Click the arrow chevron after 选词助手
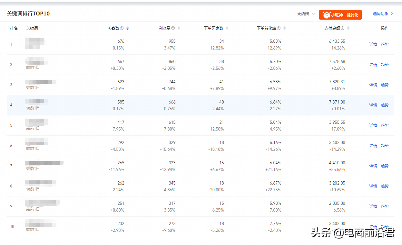The image size is (402, 245). 392,14
